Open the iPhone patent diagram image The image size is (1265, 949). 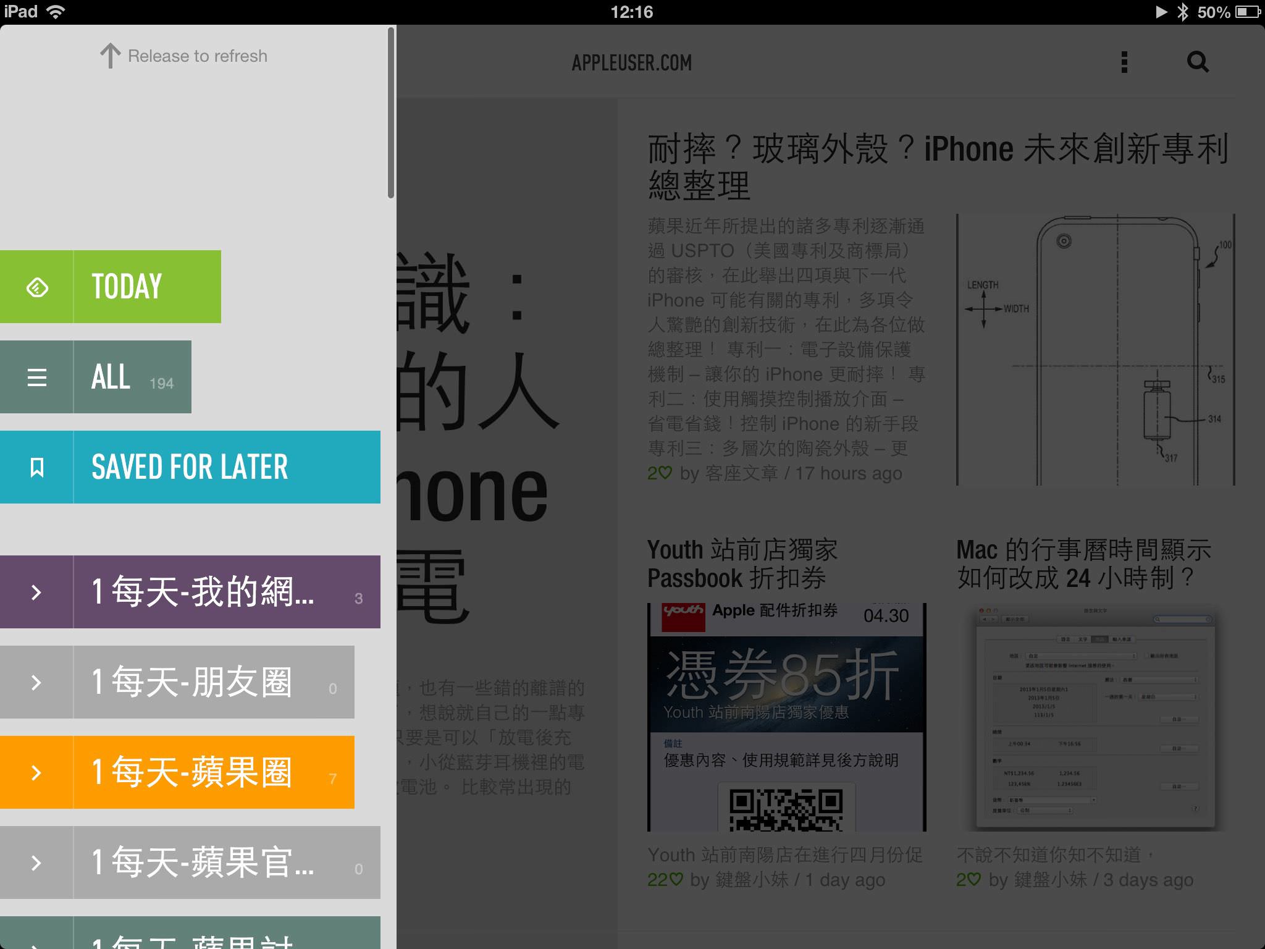click(x=1095, y=350)
